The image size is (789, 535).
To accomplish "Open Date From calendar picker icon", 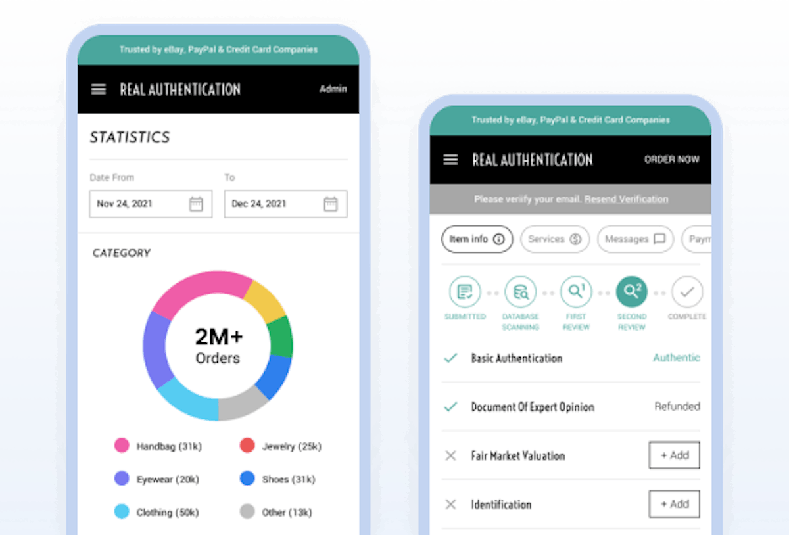I will coord(196,204).
